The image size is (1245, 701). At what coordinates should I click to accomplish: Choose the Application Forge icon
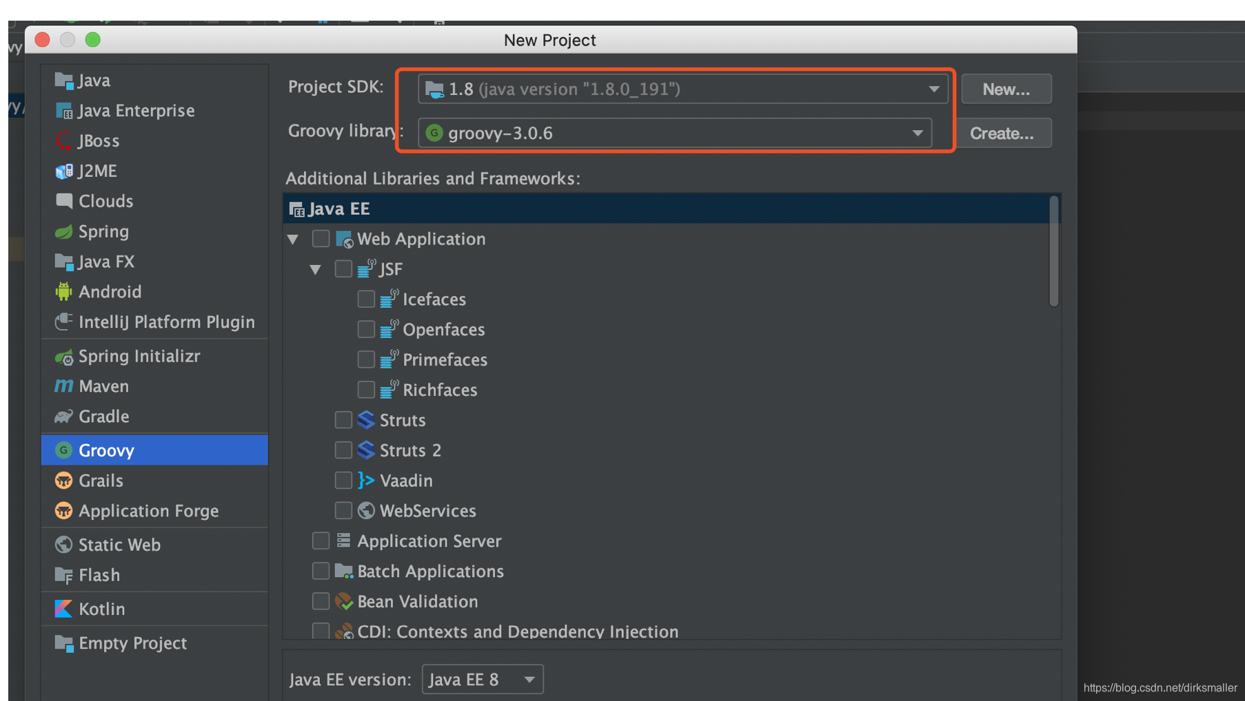pyautogui.click(x=63, y=511)
